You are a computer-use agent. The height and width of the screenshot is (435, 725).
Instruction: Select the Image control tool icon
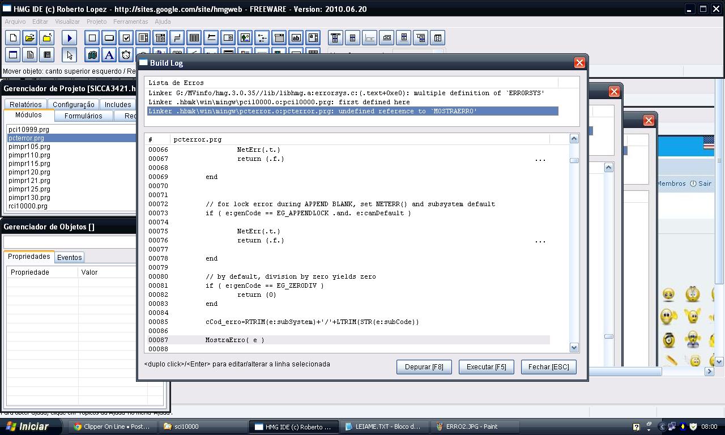[245, 38]
